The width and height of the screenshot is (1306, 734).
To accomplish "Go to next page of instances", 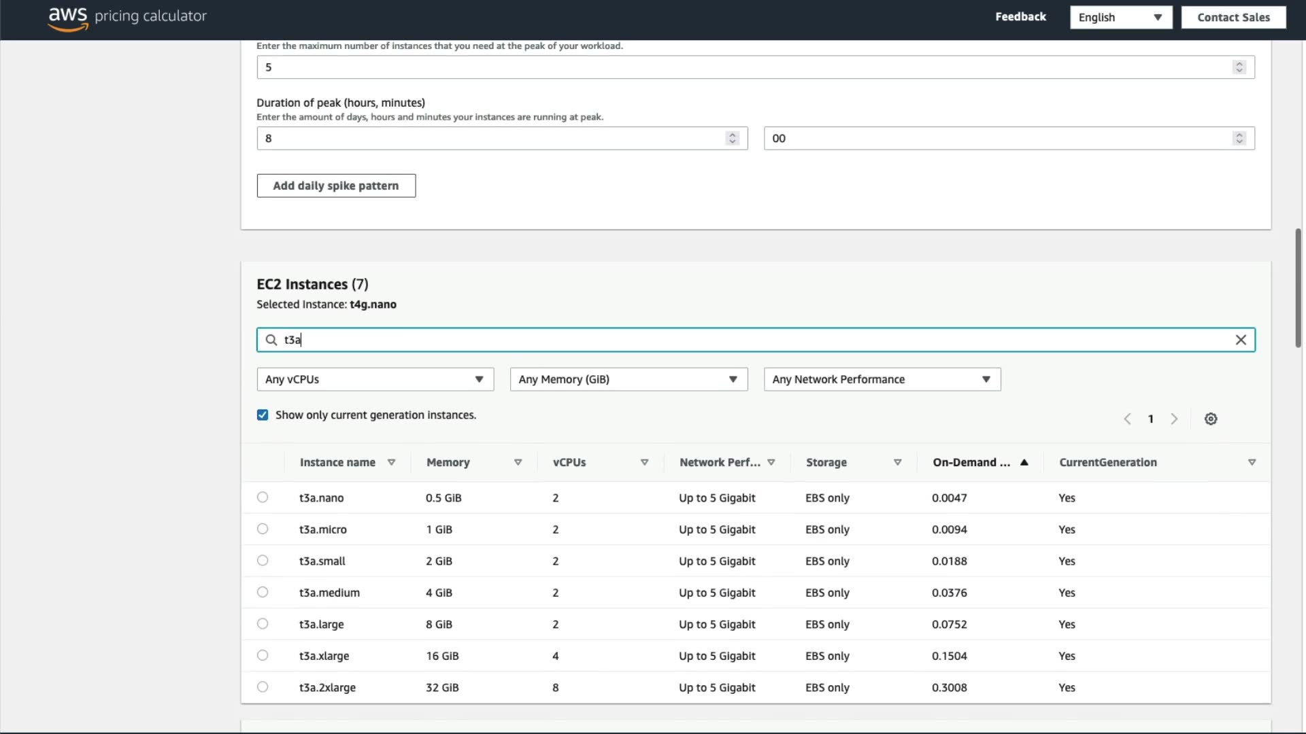I will (1174, 419).
